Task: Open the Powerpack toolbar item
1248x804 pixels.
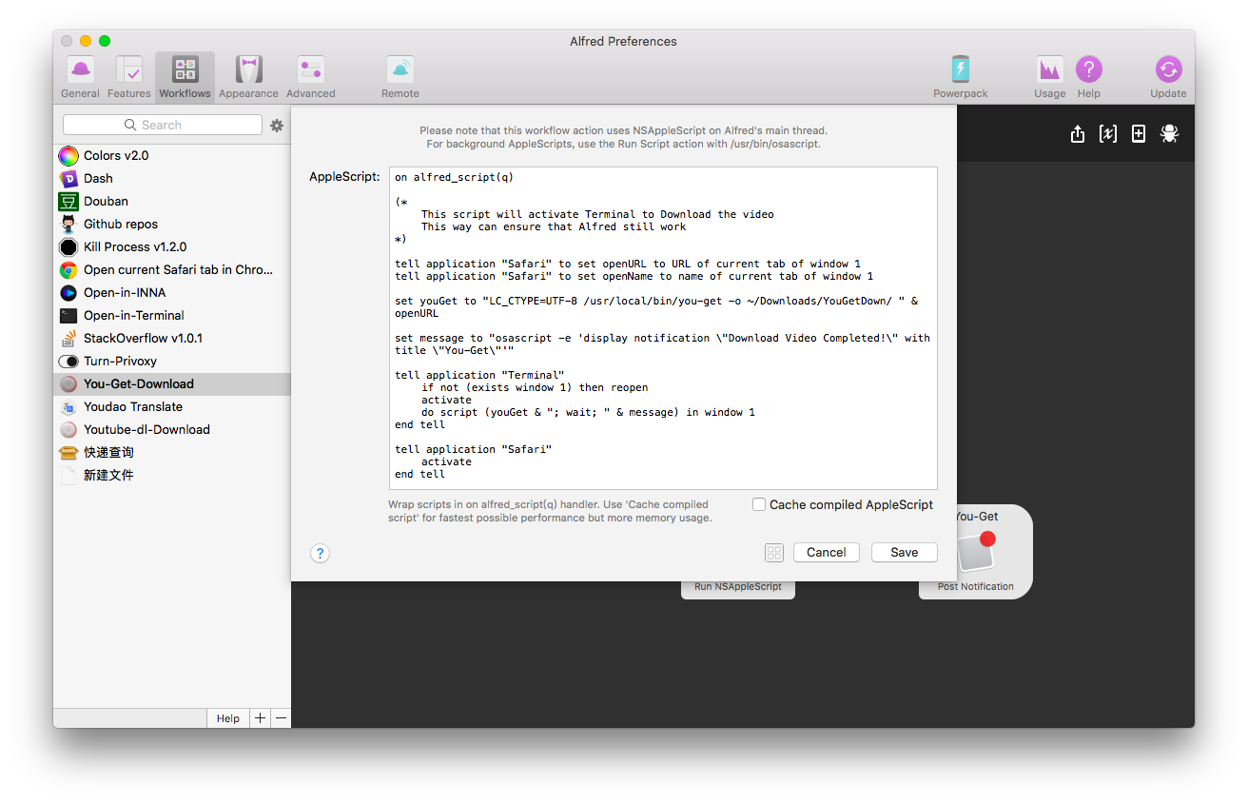Action: pyautogui.click(x=961, y=77)
